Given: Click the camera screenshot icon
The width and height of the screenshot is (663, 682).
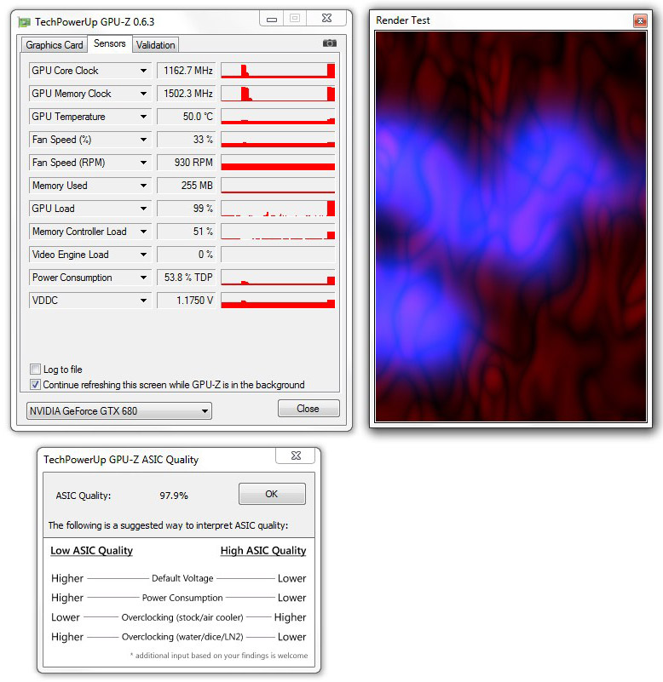Looking at the screenshot, I should pyautogui.click(x=330, y=43).
